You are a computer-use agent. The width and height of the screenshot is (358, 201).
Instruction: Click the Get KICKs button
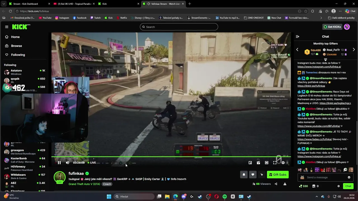[x=332, y=27]
